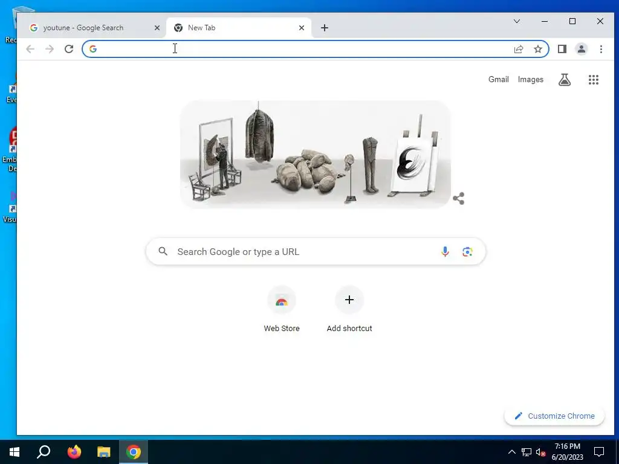Open the taskbar clock and date

click(567, 452)
